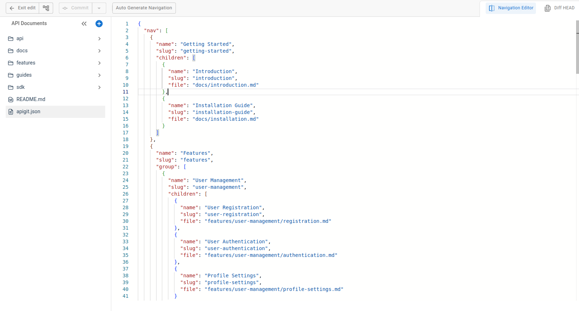Image resolution: width=579 pixels, height=311 pixels.
Task: Click the apigit.json file icon
Action: [x=11, y=112]
